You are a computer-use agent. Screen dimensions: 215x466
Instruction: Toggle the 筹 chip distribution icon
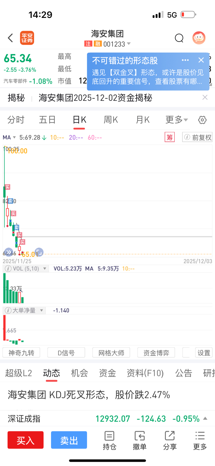[170, 137]
